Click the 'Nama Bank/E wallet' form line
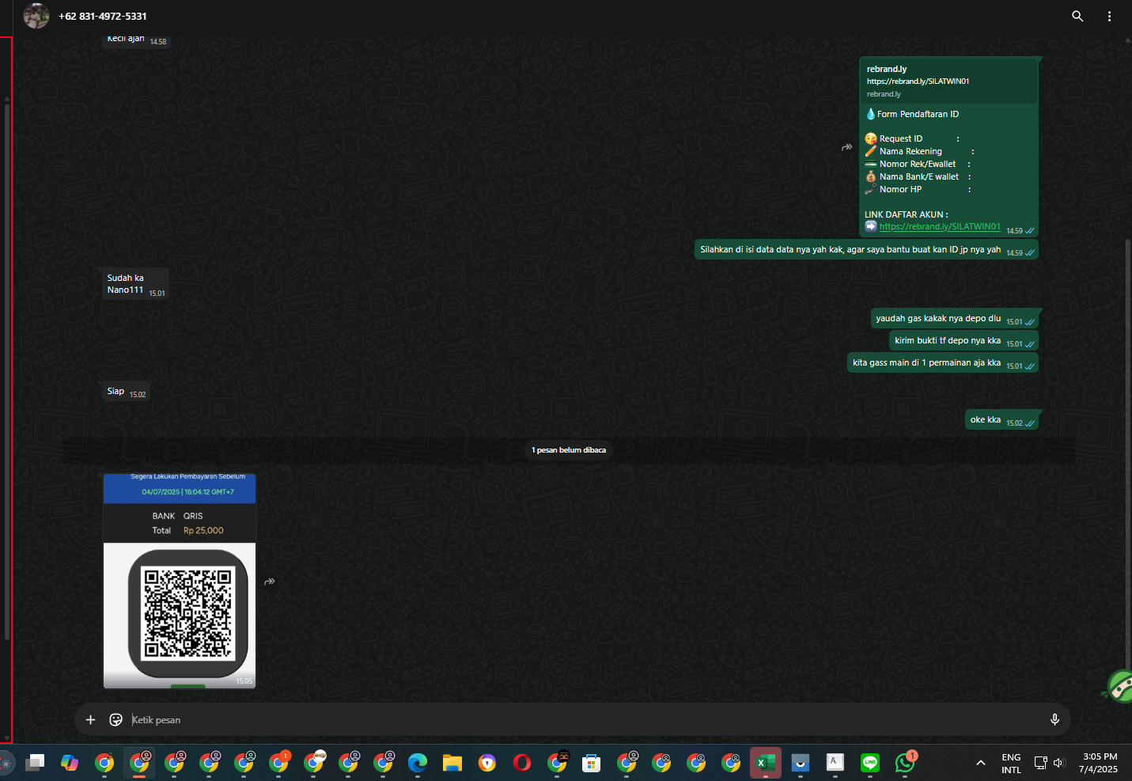Image resolution: width=1132 pixels, height=781 pixels. click(x=918, y=176)
